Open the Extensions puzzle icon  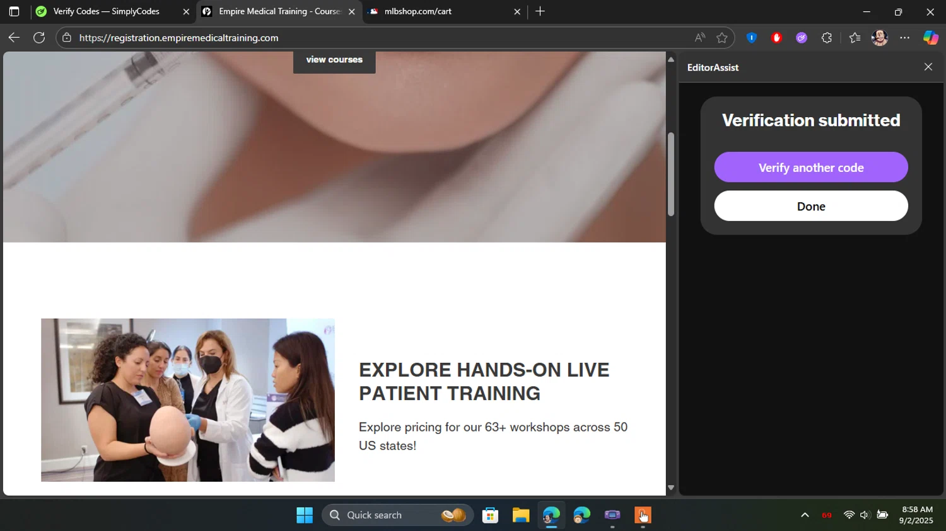[x=827, y=38]
